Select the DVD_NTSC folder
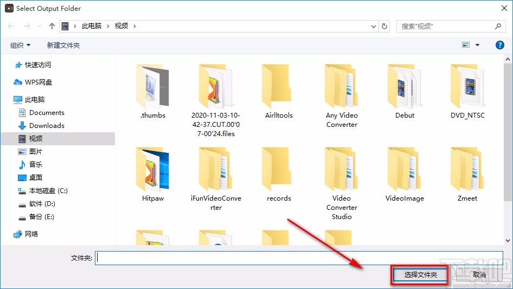 tap(467, 91)
